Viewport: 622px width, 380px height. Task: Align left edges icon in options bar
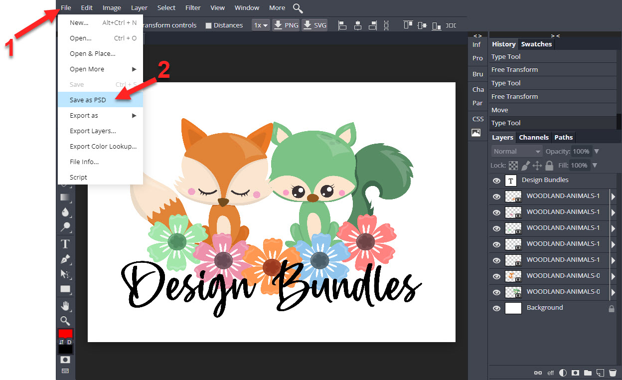[342, 25]
